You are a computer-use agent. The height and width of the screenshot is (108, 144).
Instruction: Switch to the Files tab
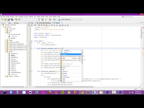tap(10, 23)
